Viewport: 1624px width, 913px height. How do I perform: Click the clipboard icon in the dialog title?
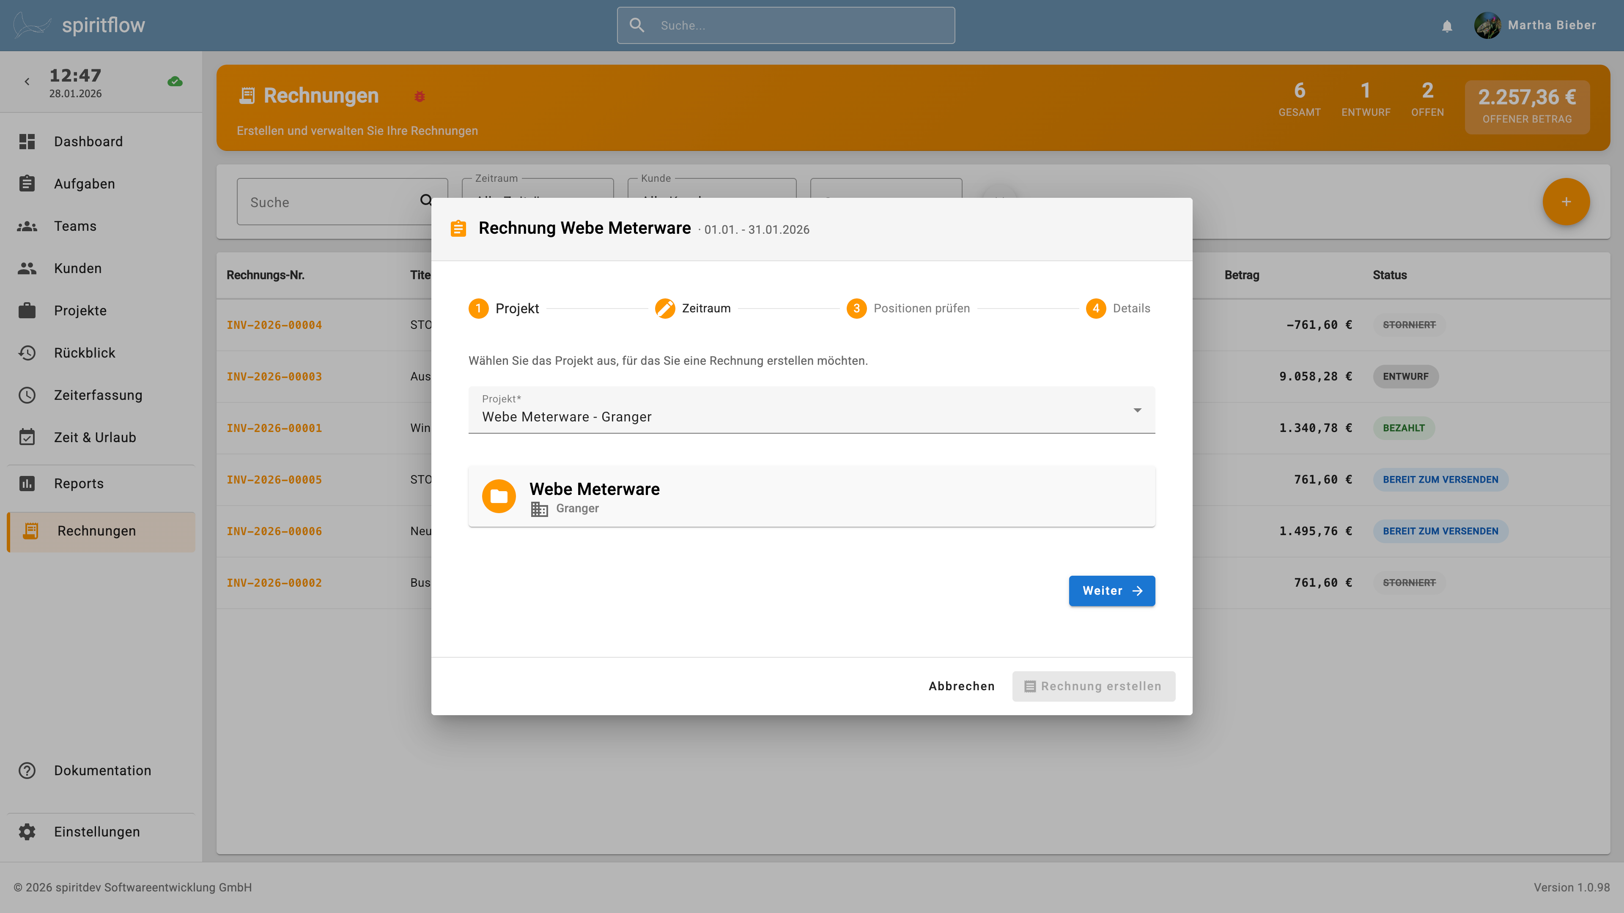[x=458, y=228]
